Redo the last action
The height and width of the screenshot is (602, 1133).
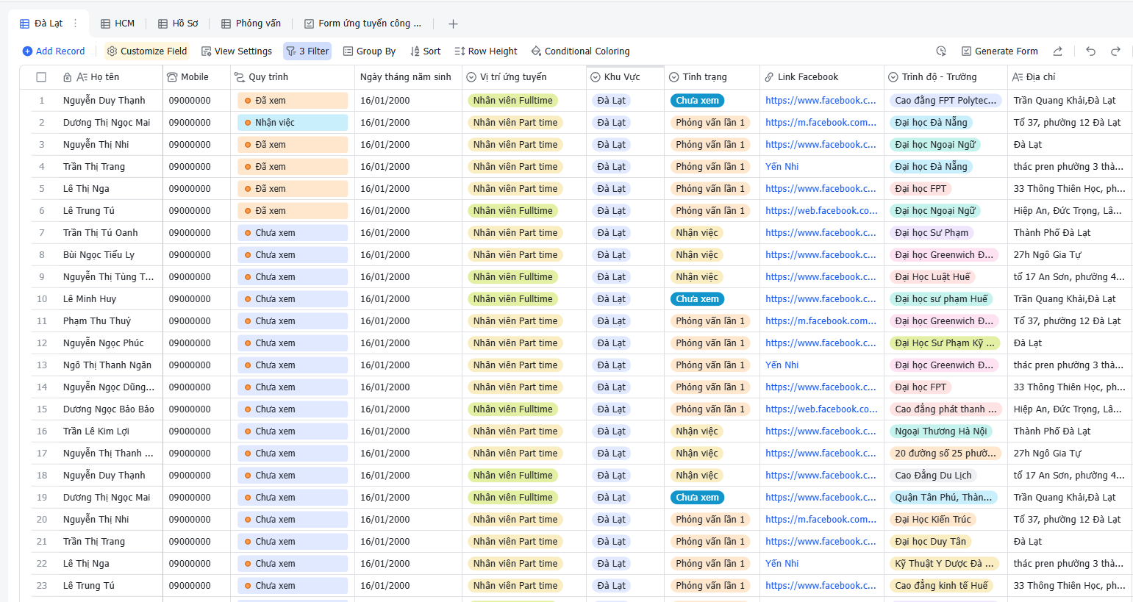1115,51
